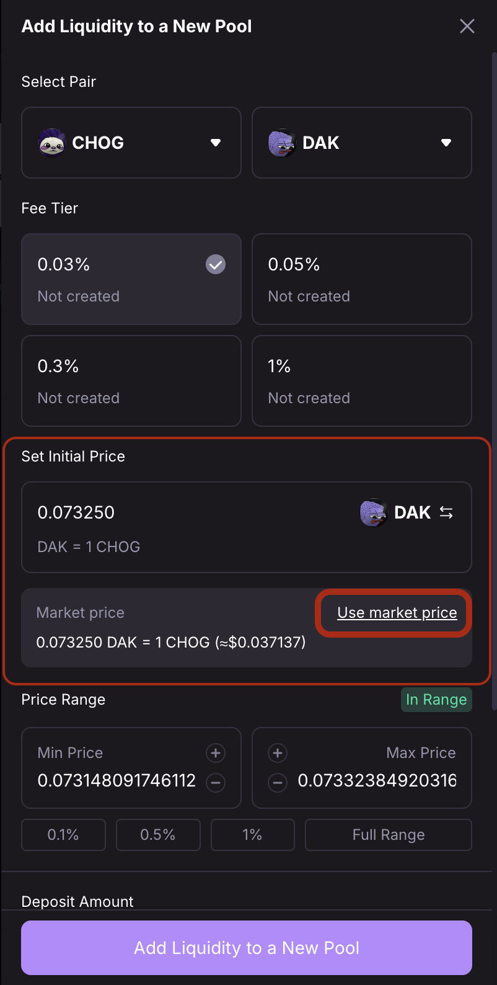
Task: Click the DAK token avatar in pair selector
Action: [282, 143]
